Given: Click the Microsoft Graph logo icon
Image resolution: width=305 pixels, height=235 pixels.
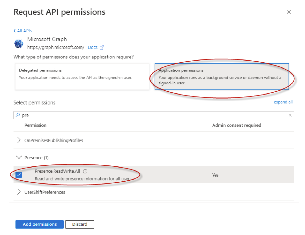Looking at the screenshot, I should (19, 43).
